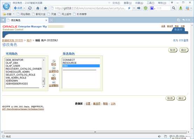Open the 天猫 bookmark
This screenshot has width=194, height=139.
[x=52, y=14]
